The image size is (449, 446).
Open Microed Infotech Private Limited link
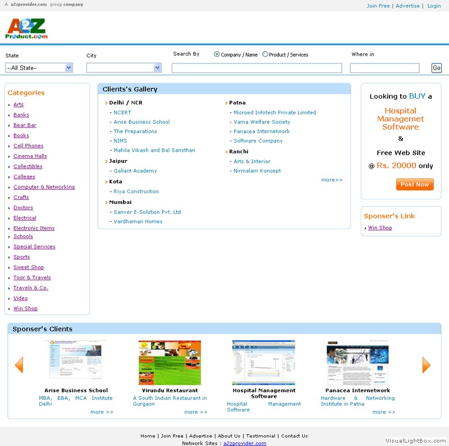coord(275,113)
